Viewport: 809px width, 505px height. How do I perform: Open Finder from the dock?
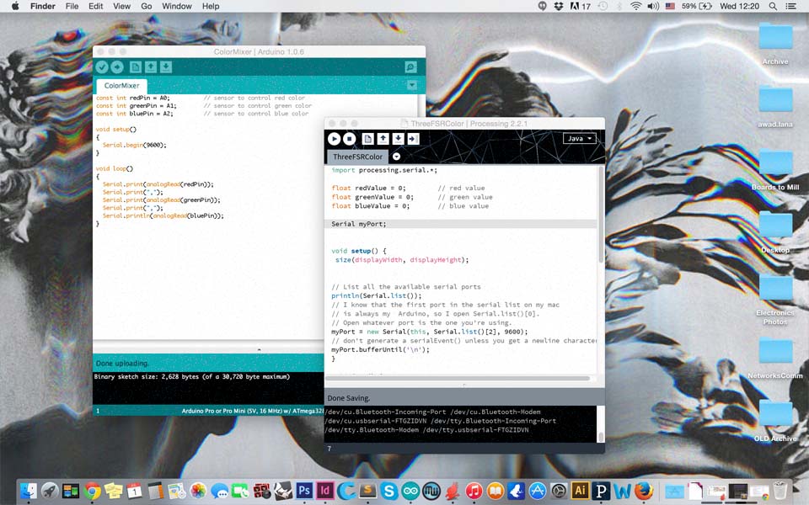(29, 491)
